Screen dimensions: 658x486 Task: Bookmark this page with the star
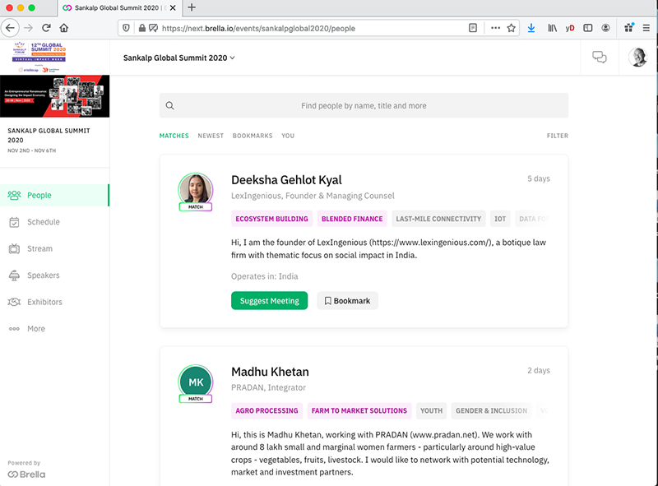pos(511,28)
